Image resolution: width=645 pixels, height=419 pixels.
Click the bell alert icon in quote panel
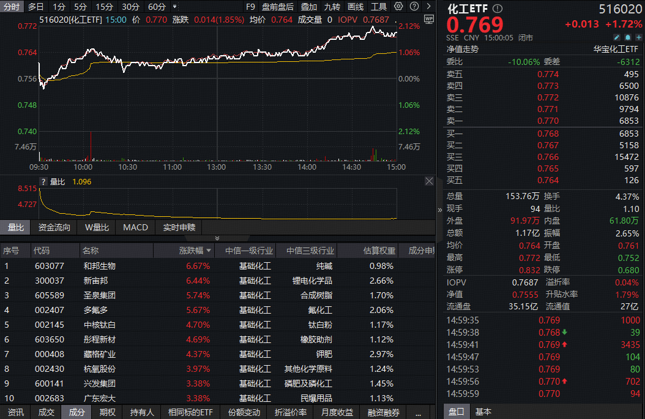pyautogui.click(x=627, y=38)
